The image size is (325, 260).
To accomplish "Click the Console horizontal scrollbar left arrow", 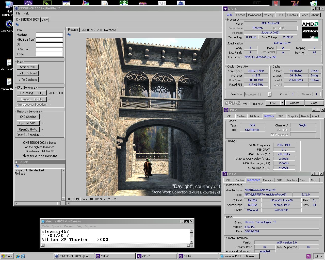I will [17, 203].
